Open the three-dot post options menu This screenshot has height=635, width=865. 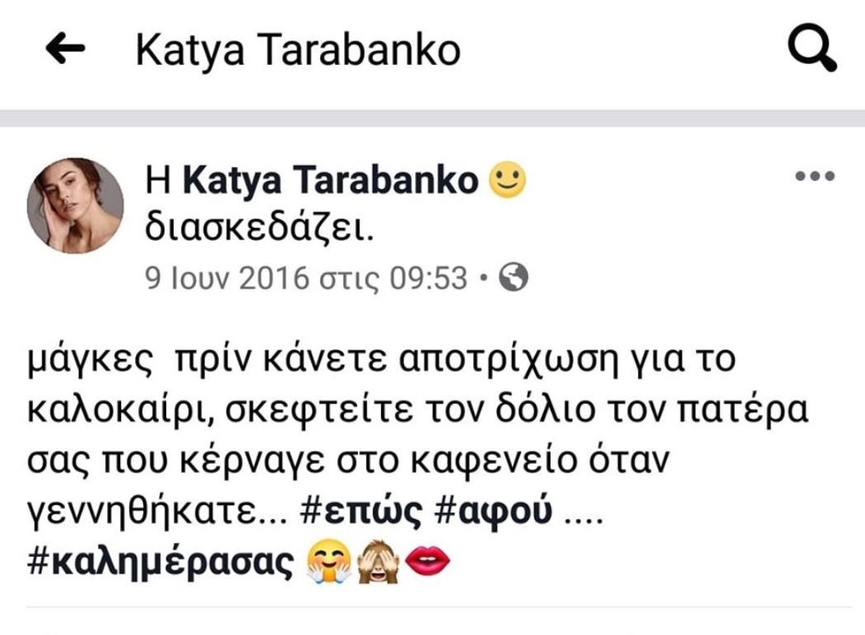click(815, 176)
